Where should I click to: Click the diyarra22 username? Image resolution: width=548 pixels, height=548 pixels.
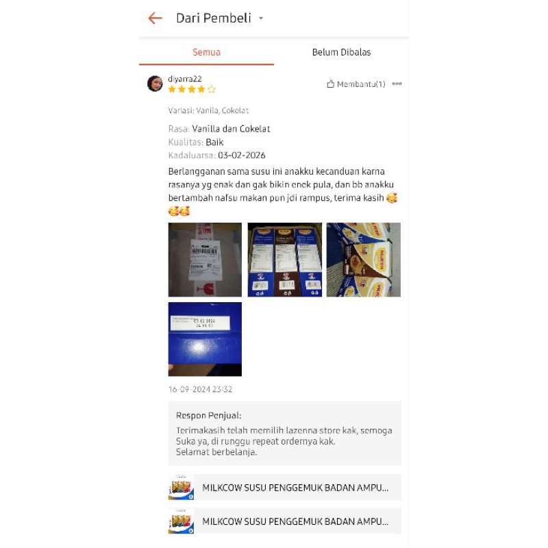tap(184, 79)
